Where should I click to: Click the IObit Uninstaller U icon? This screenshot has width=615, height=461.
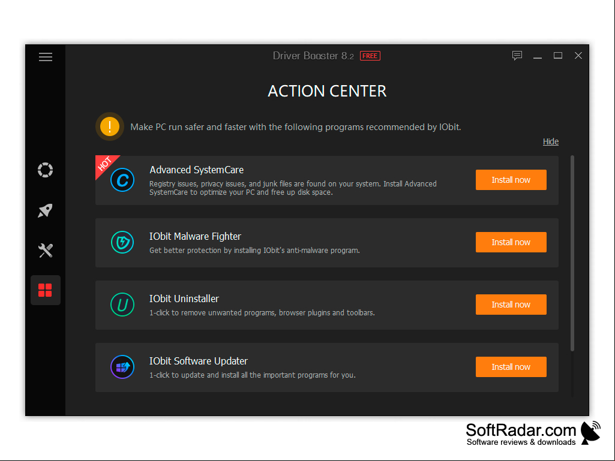[x=122, y=305]
